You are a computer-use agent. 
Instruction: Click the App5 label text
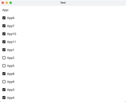[11, 66]
